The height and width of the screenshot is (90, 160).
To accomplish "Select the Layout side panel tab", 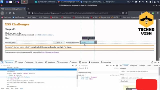I will point(125,65).
